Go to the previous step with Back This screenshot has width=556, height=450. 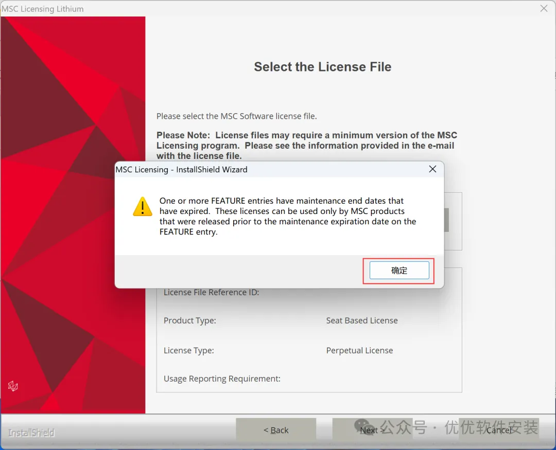click(276, 430)
